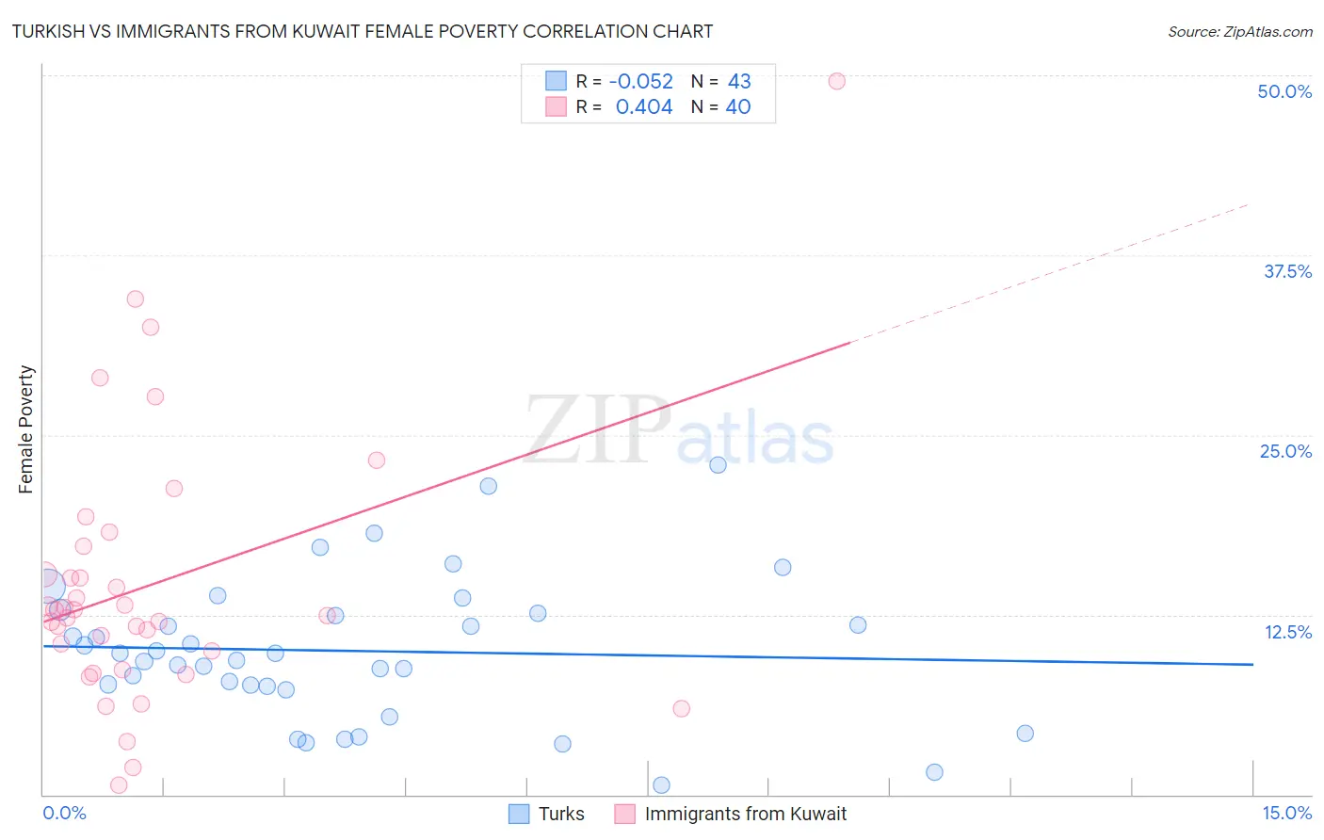This screenshot has width=1324, height=840.
Task: Click the large blue point at the y-axis
Action: click(48, 586)
